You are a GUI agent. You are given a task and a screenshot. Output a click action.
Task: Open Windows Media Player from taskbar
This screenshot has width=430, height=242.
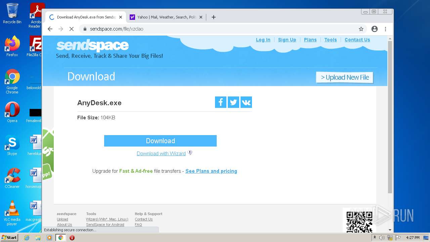49,238
